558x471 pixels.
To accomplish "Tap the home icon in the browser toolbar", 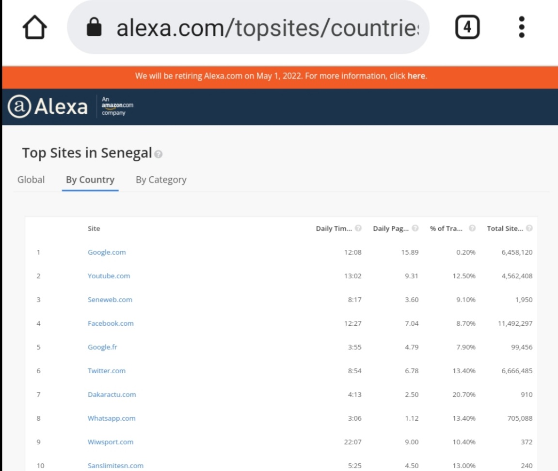I will pos(32,27).
